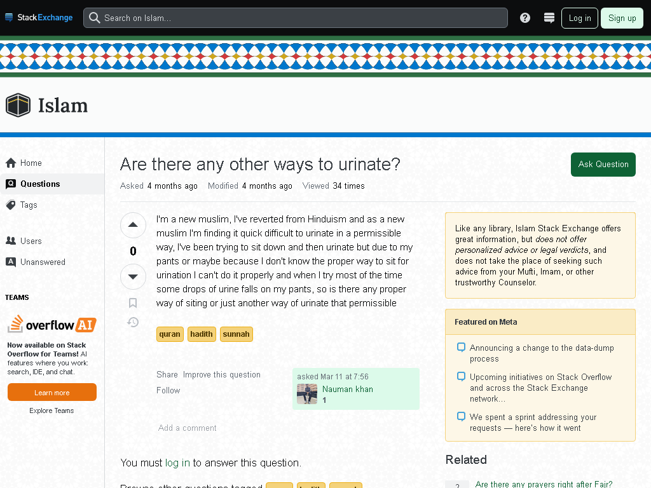651x488 pixels.
Task: Click the Sign up button
Action: click(x=622, y=18)
